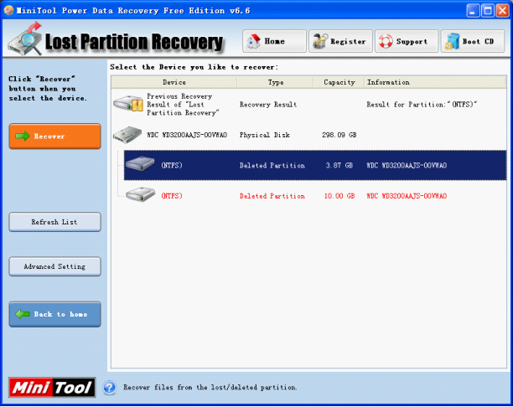Sort by the Capacity column header
The height and width of the screenshot is (407, 513).
339,82
